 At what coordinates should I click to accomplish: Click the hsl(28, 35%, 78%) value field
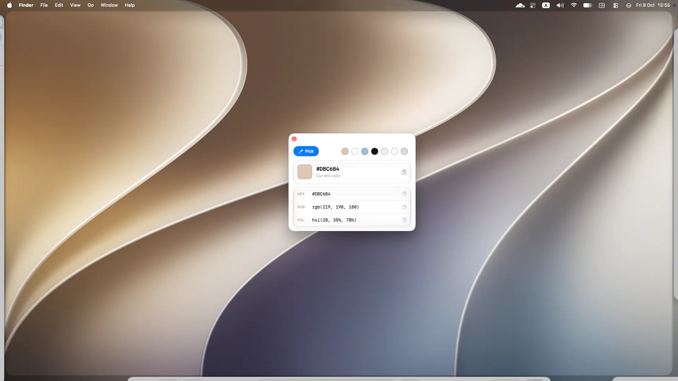tap(334, 220)
